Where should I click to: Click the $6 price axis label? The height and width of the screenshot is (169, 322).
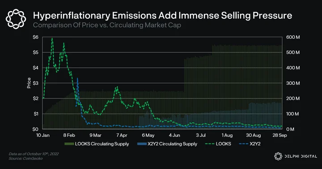(35, 37)
